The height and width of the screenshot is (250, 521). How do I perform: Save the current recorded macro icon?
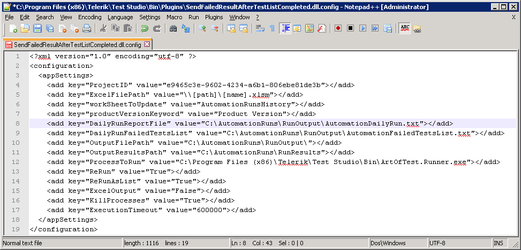(388, 28)
